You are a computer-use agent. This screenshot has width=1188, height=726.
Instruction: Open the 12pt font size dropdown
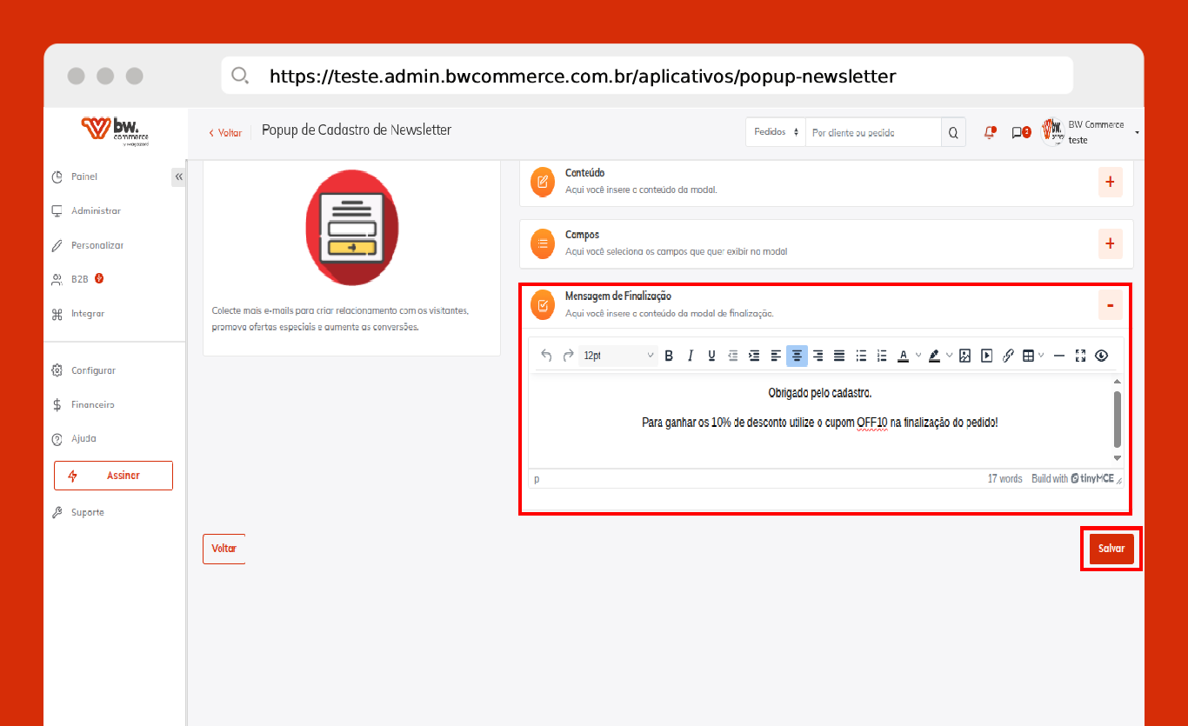point(618,356)
